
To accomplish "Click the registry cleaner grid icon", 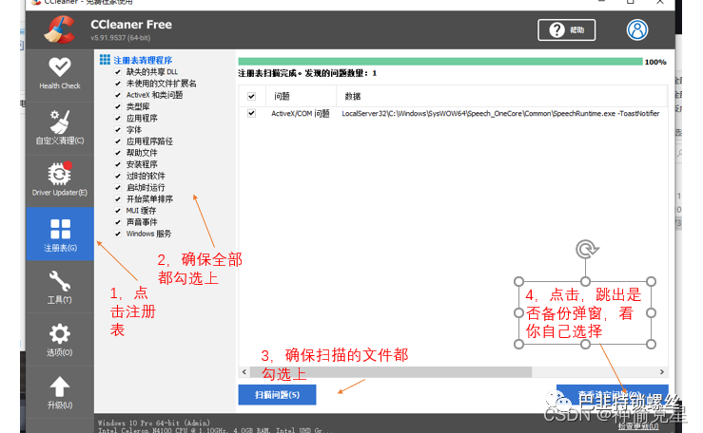I will point(105,60).
